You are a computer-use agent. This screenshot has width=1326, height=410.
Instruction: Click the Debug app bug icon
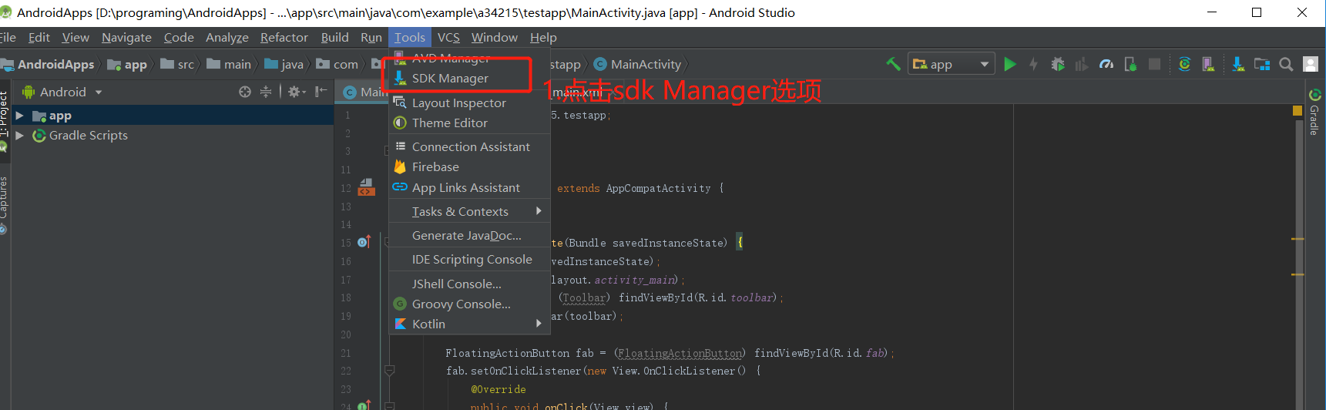coord(1058,64)
